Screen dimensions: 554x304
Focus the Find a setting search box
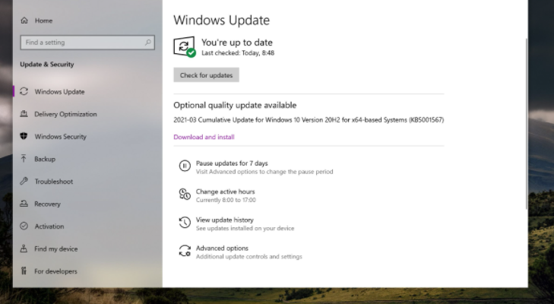[x=87, y=43]
